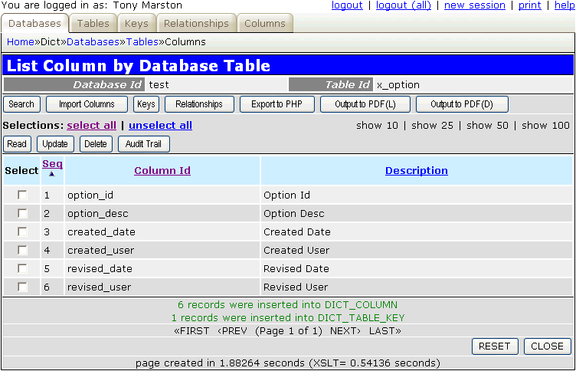Click the Export to PHP button
Viewport: 576px width, 371px height.
tap(277, 104)
